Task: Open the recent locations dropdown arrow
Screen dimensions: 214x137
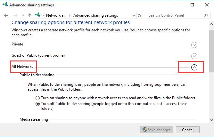Action: 23,15
